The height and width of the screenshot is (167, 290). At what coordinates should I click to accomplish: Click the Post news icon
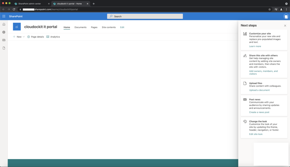pos(245,100)
